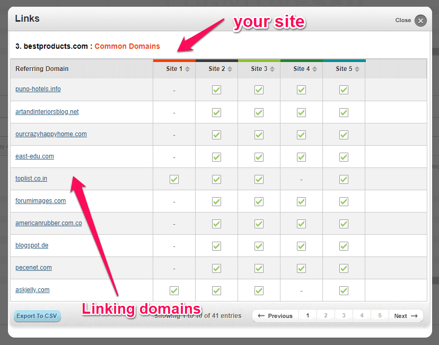This screenshot has width=439, height=345.
Task: Click Site 5 checkmark for askjelly.com
Action: (x=344, y=291)
